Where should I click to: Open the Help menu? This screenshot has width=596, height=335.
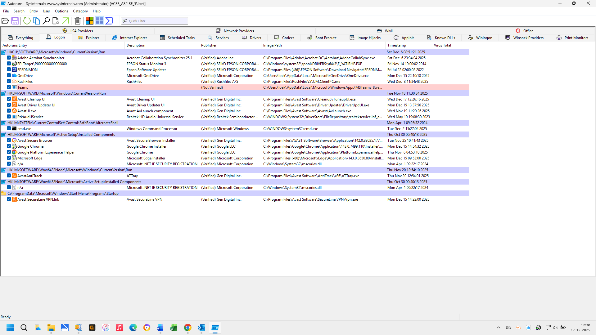click(x=97, y=11)
